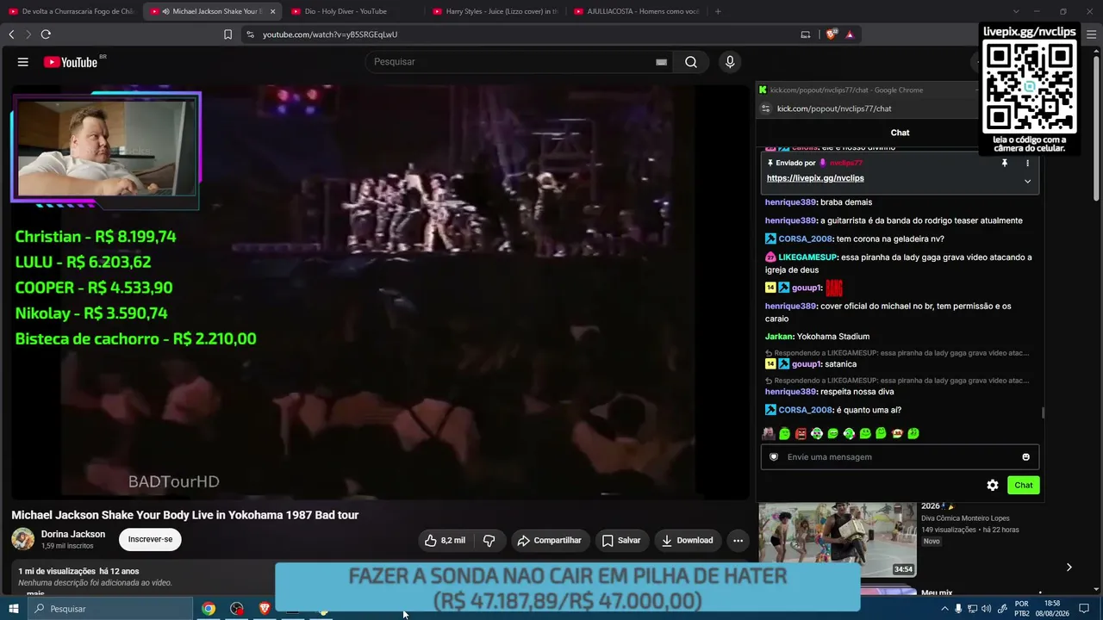Close the Michael Jackson tab
Viewport: 1103px width, 620px height.
point(273,11)
